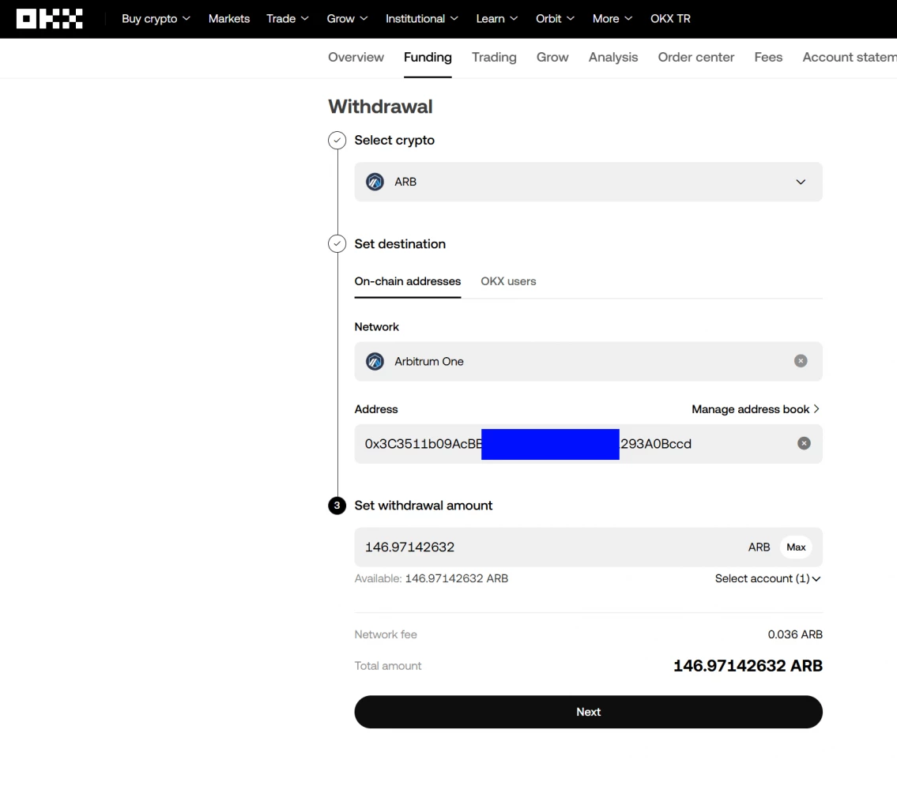The width and height of the screenshot is (897, 790).
Task: Open the Grow menu in top navbar
Action: point(347,18)
